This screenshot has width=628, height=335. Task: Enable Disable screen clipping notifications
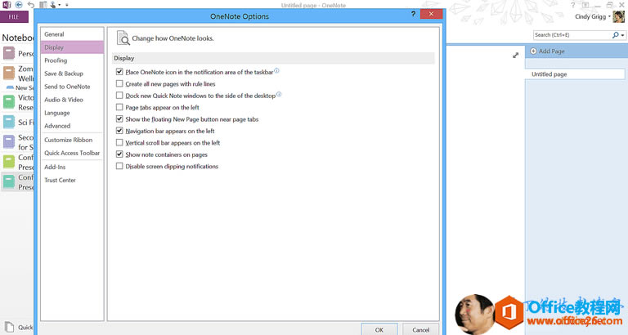point(119,166)
